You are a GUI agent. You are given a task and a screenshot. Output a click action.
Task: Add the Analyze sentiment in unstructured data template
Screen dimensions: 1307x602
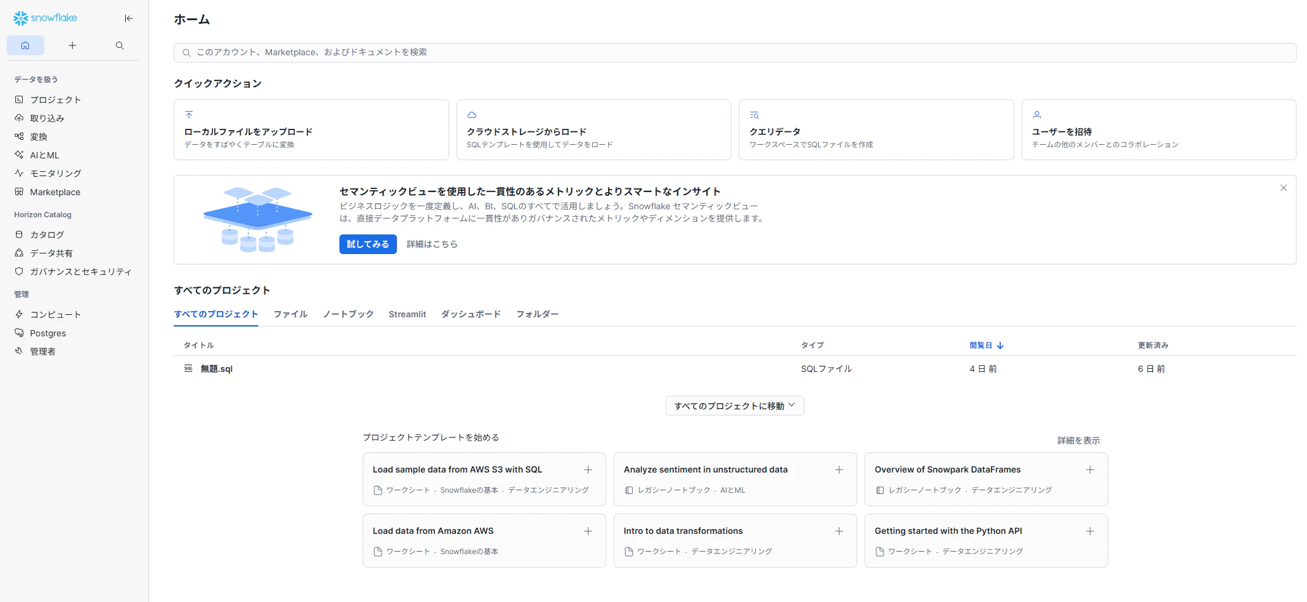pyautogui.click(x=839, y=469)
